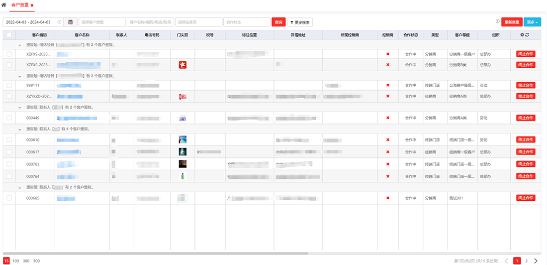Viewport: 547px width, 265px height.
Task: Click the home icon in the tab bar
Action: (4, 5)
